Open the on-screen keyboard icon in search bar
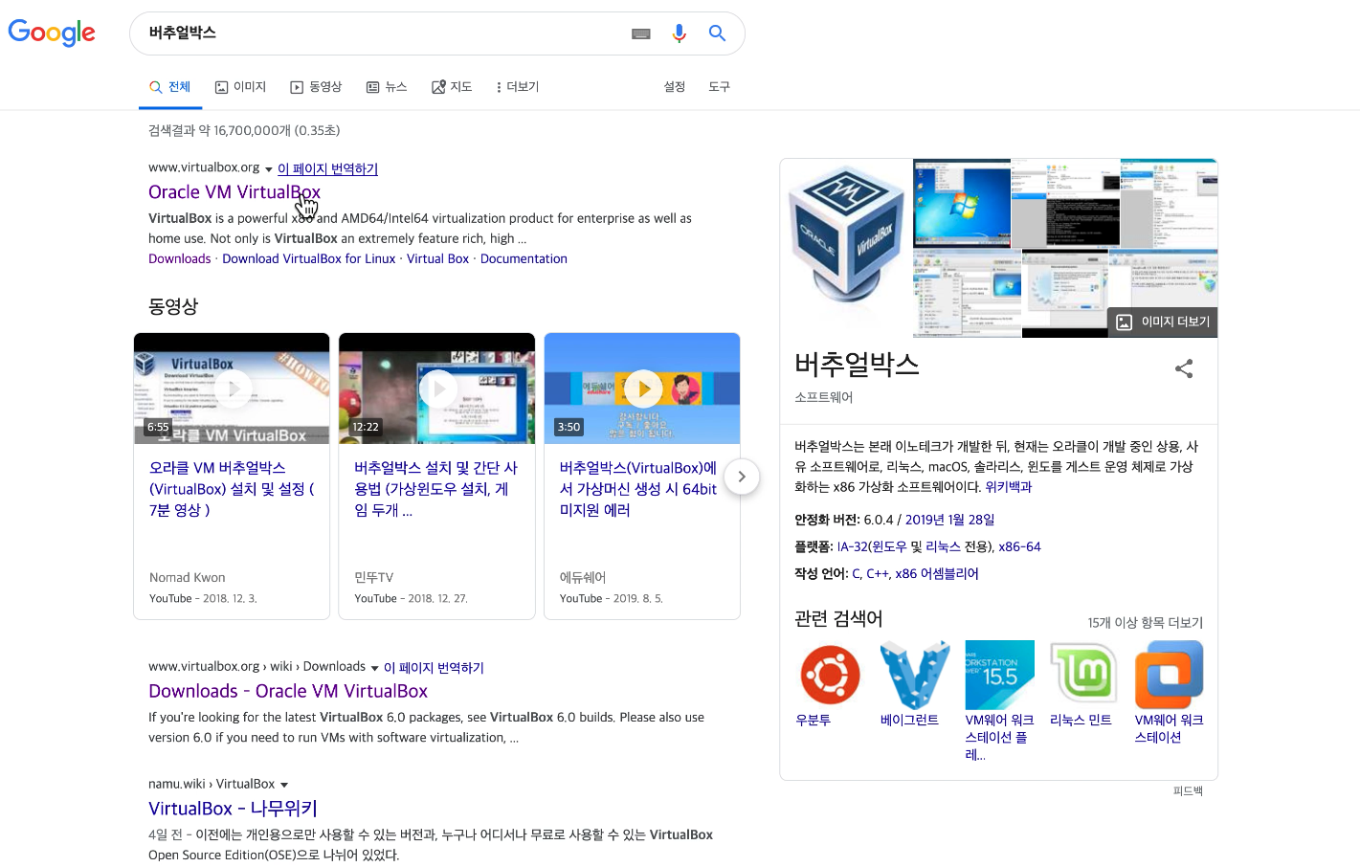1360x867 pixels. pyautogui.click(x=641, y=33)
